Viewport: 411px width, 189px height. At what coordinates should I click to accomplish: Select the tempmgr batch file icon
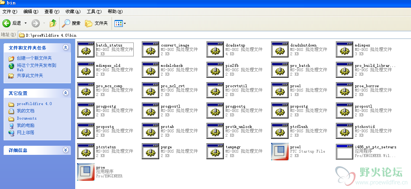tap(215, 151)
